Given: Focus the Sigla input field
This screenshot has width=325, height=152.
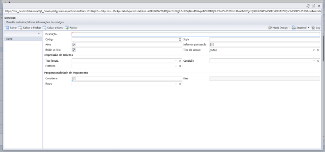Looking at the screenshot, I should (265, 40).
